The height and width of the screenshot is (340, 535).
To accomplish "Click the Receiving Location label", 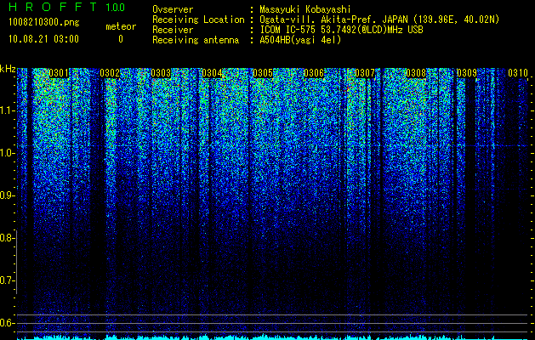I will [198, 20].
